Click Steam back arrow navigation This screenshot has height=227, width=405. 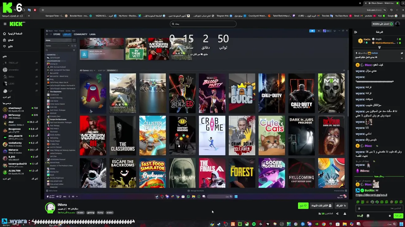click(47, 34)
